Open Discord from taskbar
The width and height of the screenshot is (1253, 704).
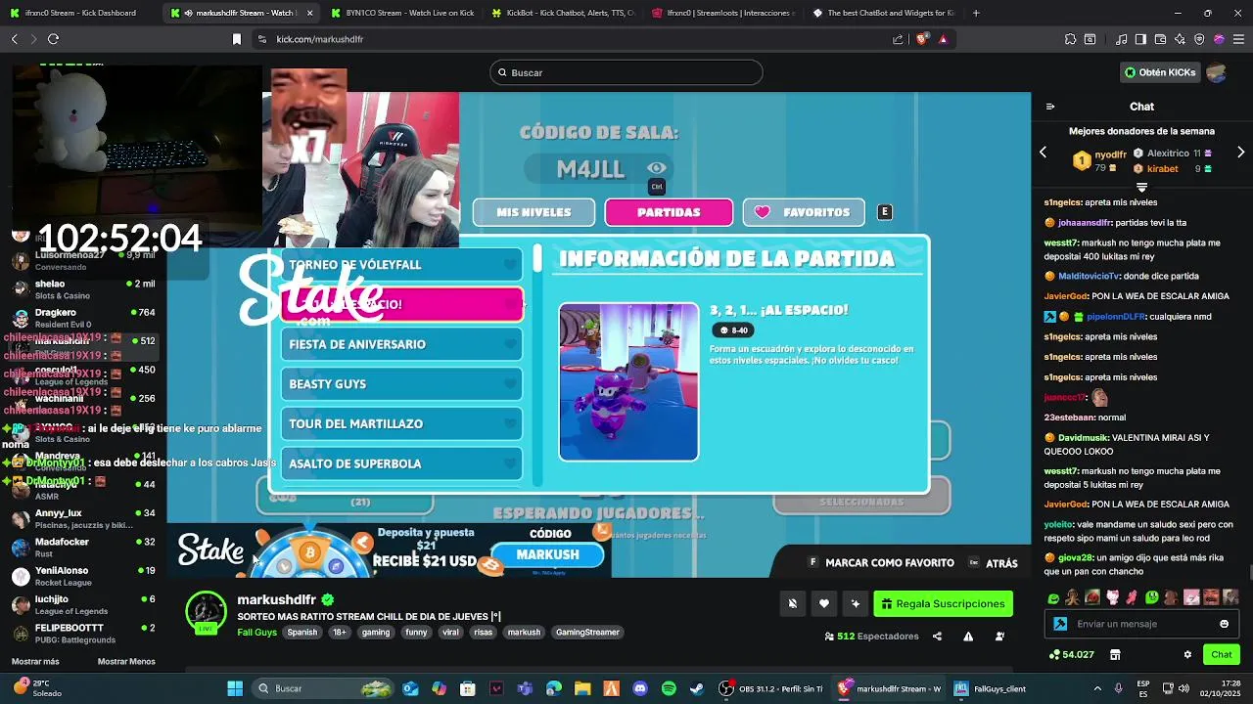tap(640, 688)
